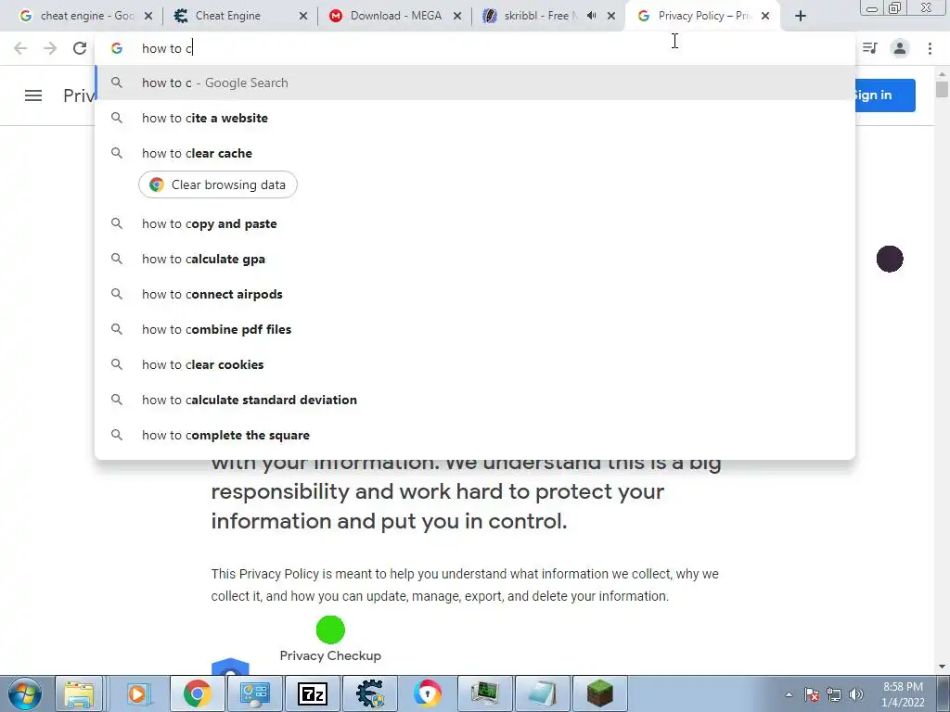This screenshot has height=712, width=950.
Task: Open Windows Explorer from the taskbar
Action: [x=80, y=693]
